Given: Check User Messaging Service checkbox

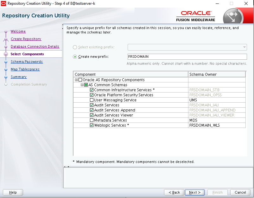Looking at the screenshot, I should (92, 100).
